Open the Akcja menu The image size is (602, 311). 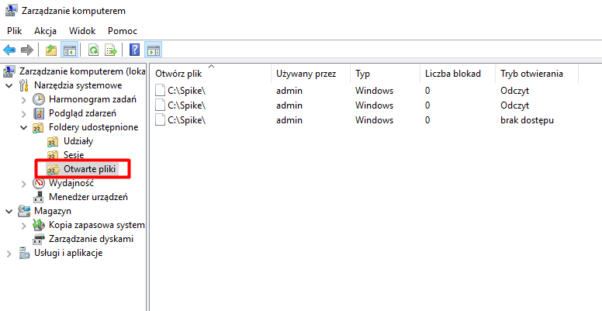click(46, 30)
